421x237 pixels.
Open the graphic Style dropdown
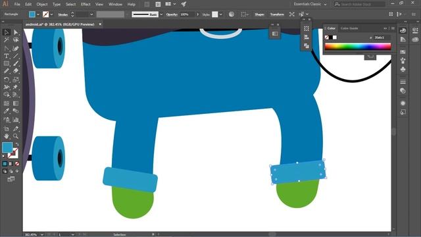pos(221,14)
